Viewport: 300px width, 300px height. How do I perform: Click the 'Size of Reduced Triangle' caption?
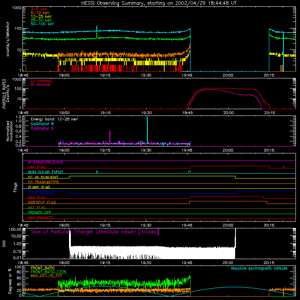(x=95, y=232)
